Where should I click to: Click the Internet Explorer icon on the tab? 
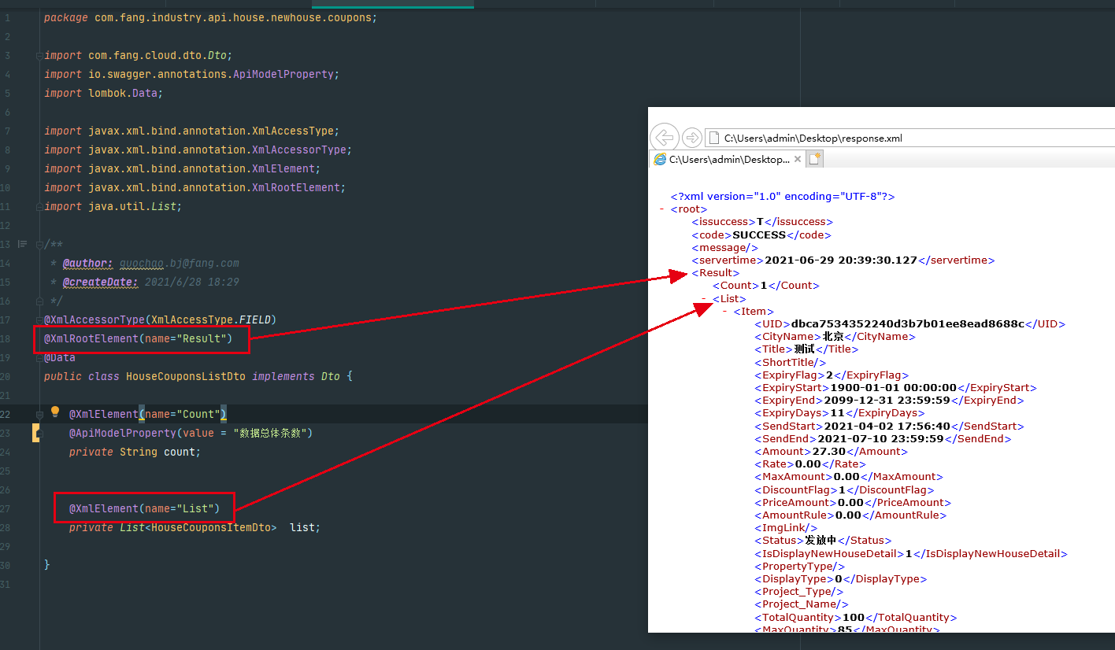click(660, 160)
